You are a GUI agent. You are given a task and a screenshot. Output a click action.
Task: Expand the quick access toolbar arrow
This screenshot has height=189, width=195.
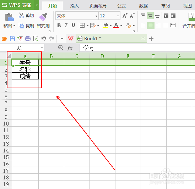(x=62, y=39)
